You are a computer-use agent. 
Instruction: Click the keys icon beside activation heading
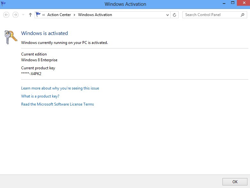(x=11, y=37)
